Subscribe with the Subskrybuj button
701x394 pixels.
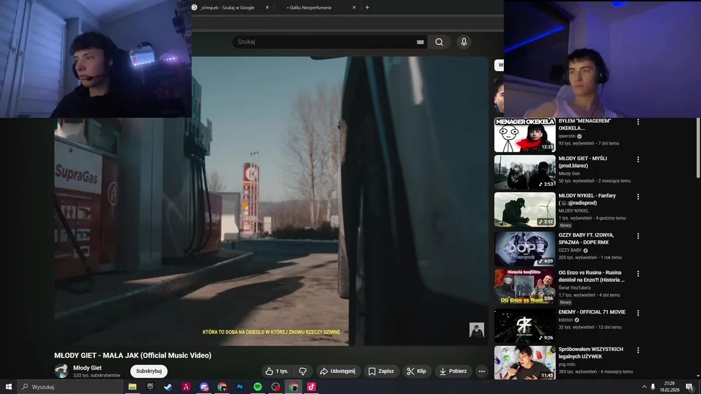click(x=149, y=371)
